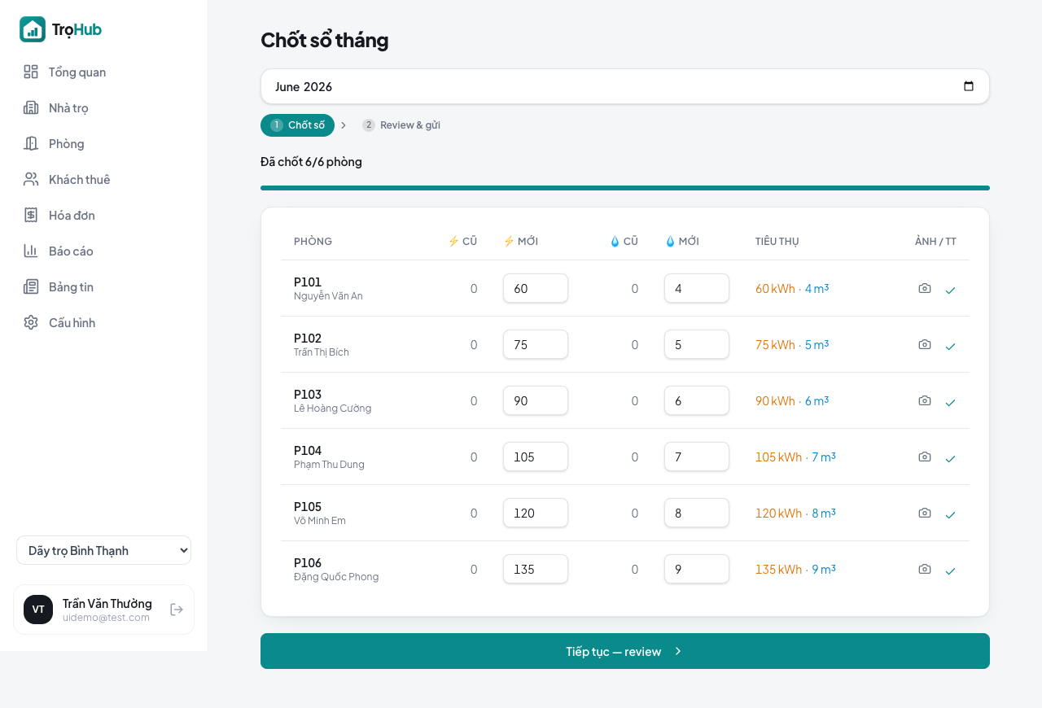
Task: Click the checkmark status for P105
Action: (950, 514)
